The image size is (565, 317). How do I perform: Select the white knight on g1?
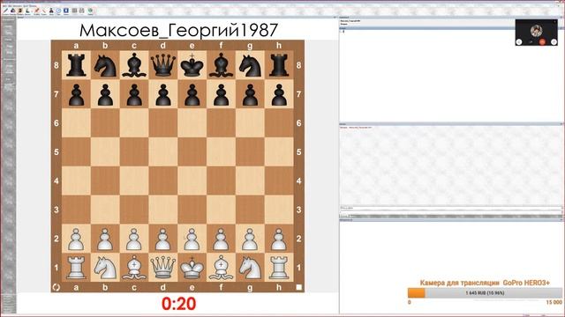point(250,268)
